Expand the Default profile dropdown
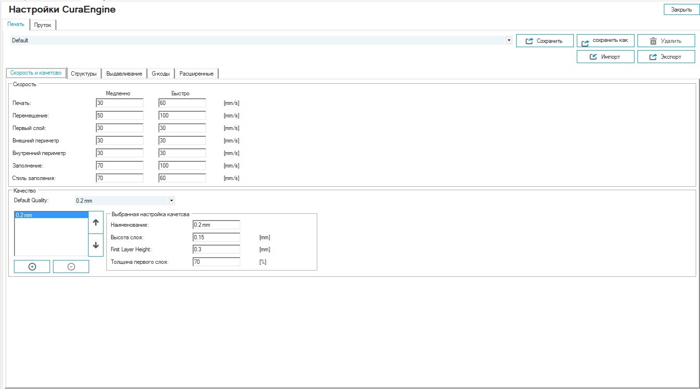The height and width of the screenshot is (389, 700). (x=509, y=40)
